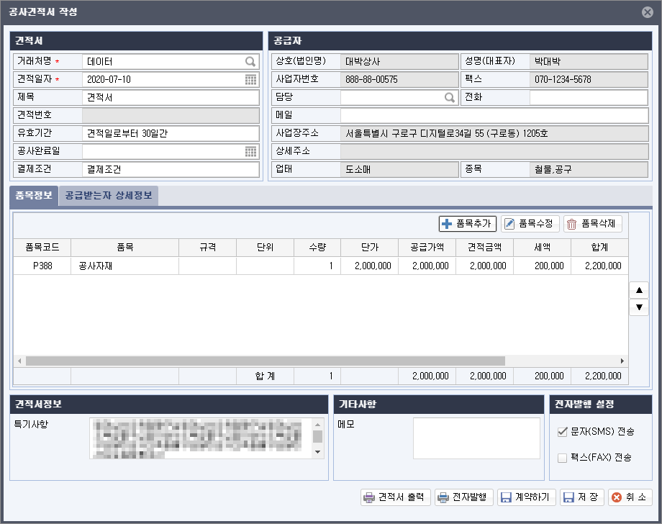
Task: Click right arrow of table horizontal scrollbar
Action: pyautogui.click(x=622, y=361)
